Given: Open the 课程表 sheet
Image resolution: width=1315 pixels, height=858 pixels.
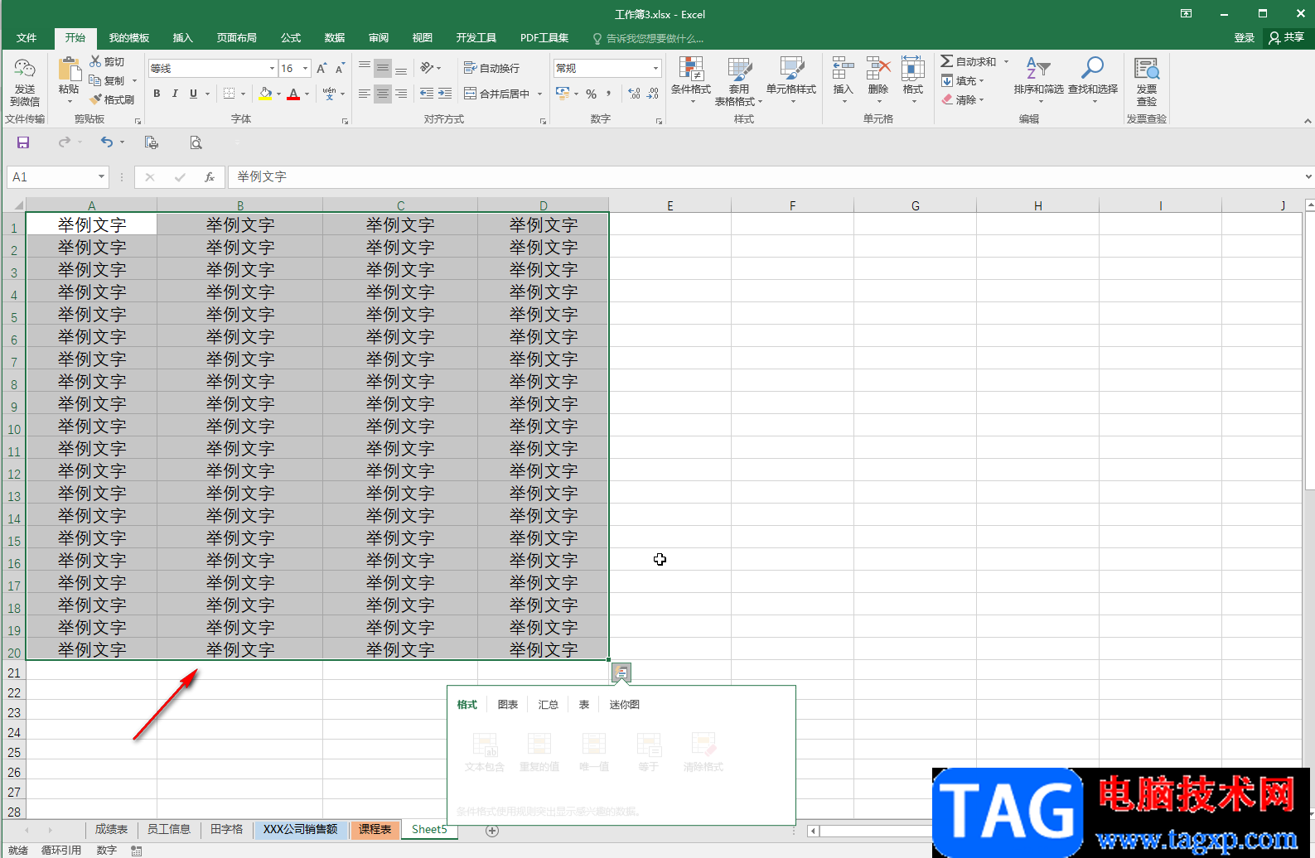Looking at the screenshot, I should (x=375, y=829).
